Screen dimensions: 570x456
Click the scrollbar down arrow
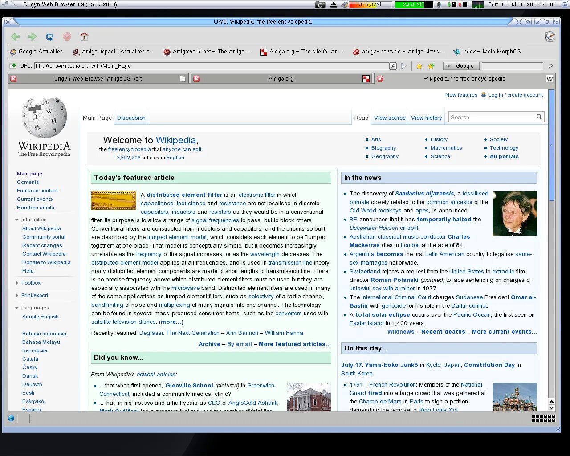click(551, 408)
